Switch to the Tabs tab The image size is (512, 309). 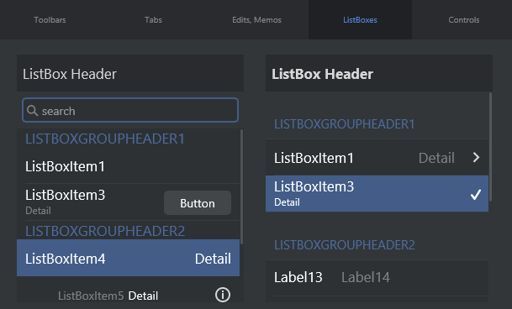pyautogui.click(x=153, y=20)
